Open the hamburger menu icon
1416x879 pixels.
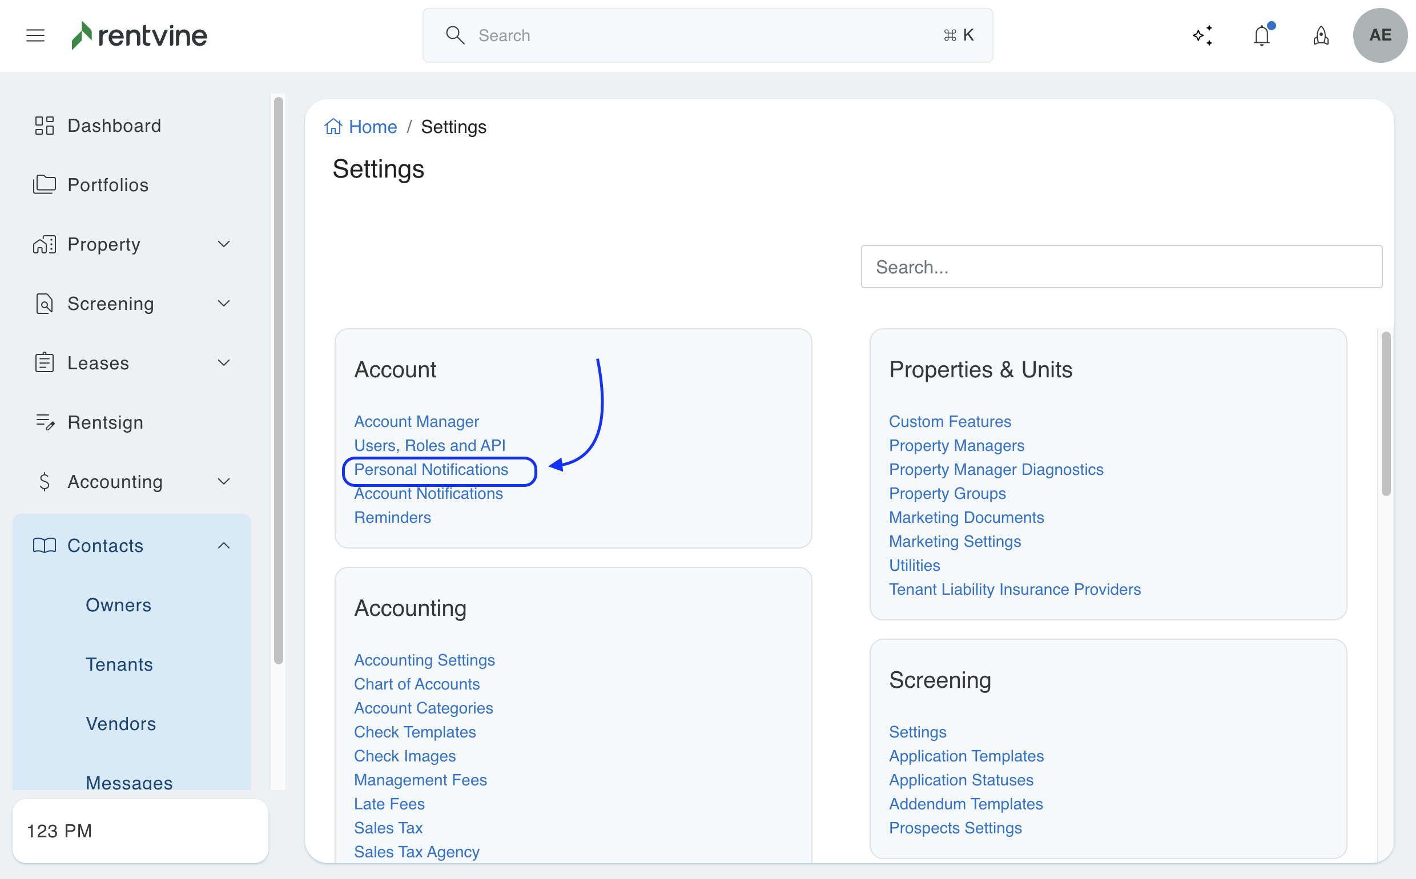[35, 35]
